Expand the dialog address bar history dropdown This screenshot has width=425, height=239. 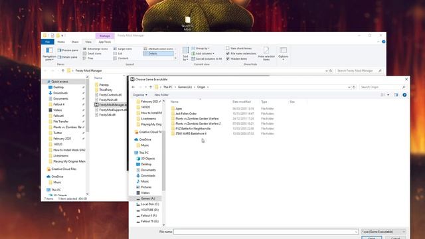tap(349, 87)
